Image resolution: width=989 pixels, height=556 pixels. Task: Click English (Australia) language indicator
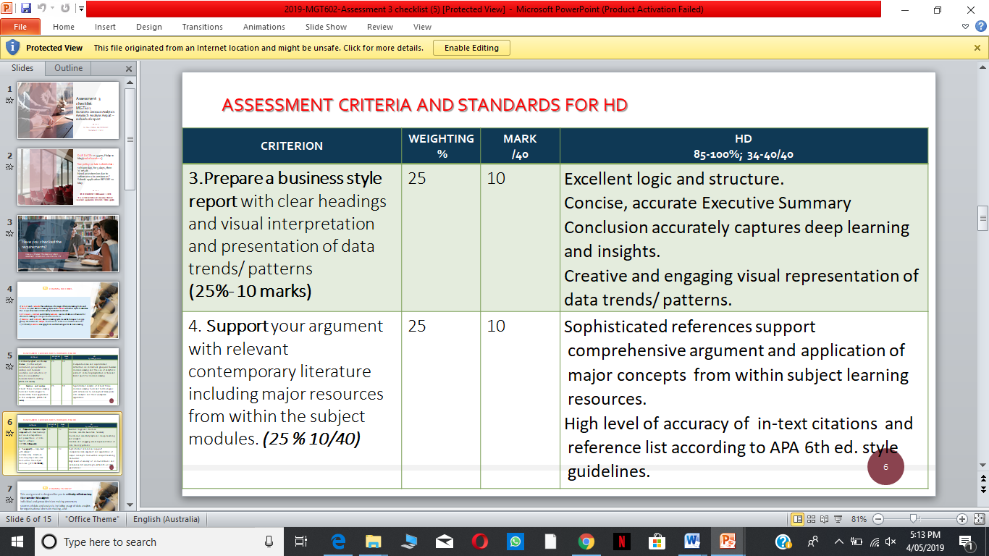[167, 519]
